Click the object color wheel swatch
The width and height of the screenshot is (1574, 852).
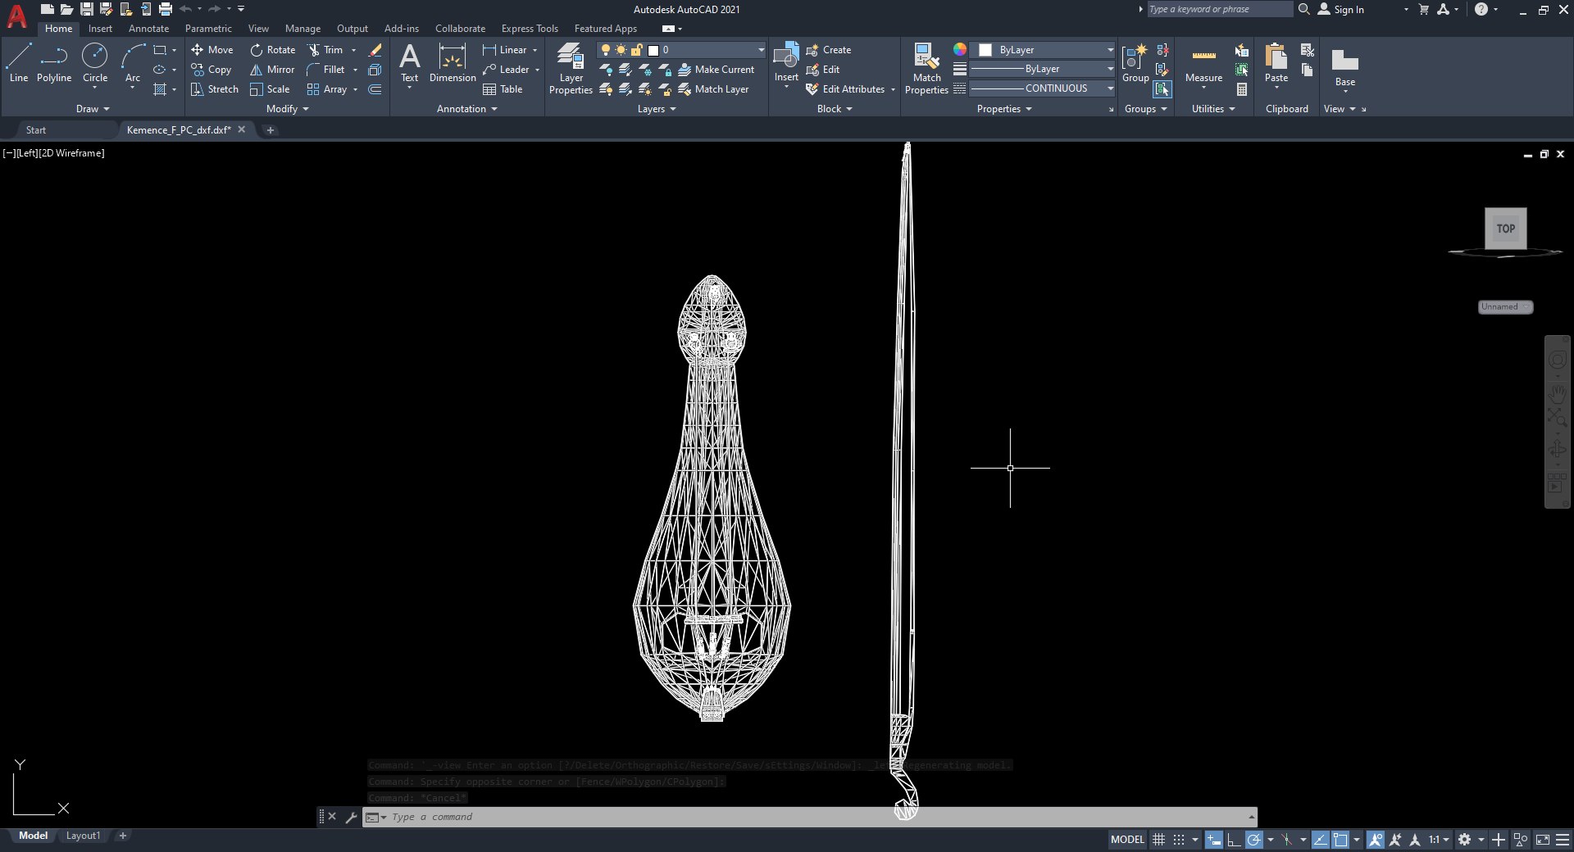click(x=960, y=50)
